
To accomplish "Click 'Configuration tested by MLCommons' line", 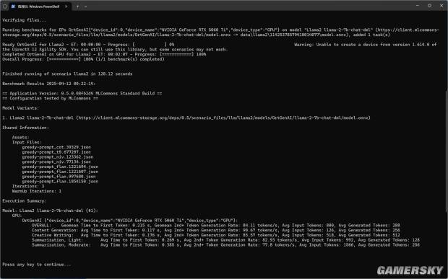I will 50,98.
